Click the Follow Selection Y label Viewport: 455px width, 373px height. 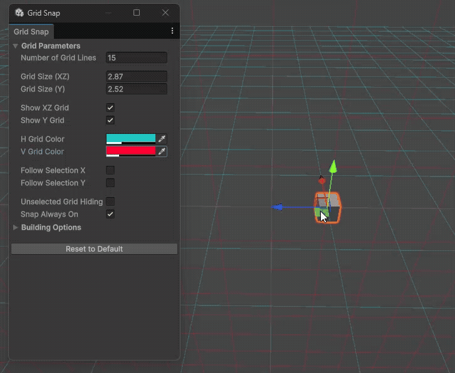(x=53, y=183)
